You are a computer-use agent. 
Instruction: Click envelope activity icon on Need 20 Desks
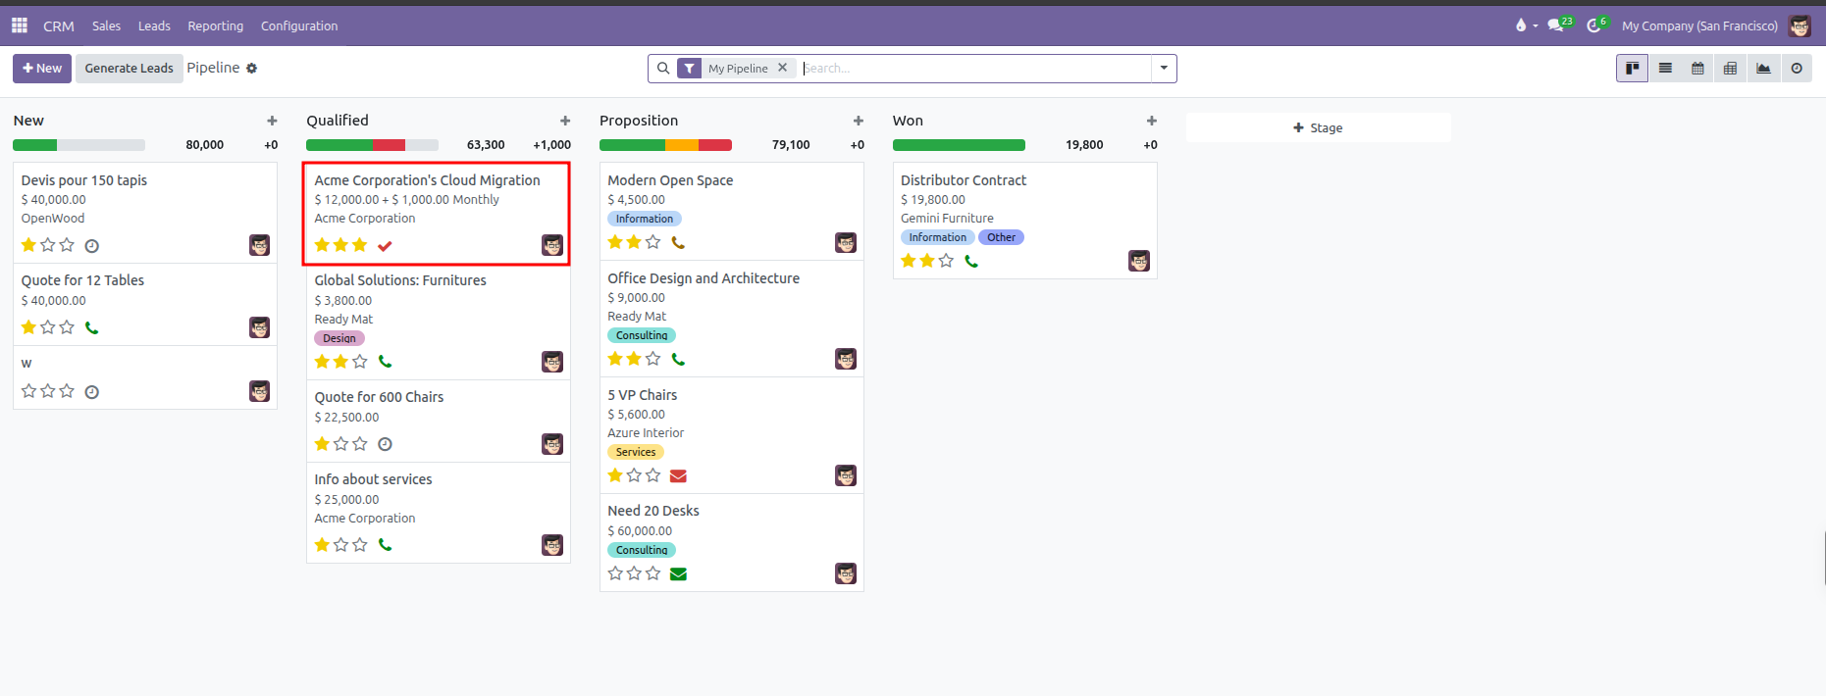click(x=678, y=573)
